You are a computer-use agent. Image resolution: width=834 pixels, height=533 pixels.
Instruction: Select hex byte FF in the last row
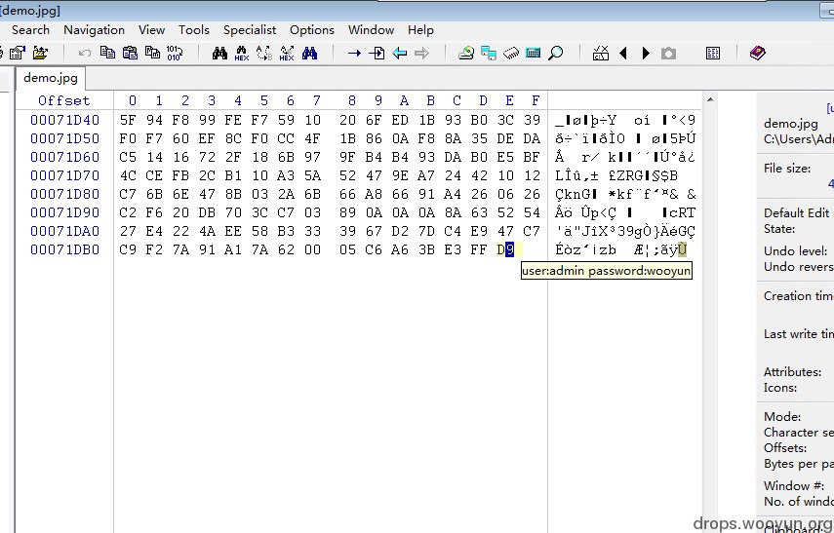pos(479,249)
